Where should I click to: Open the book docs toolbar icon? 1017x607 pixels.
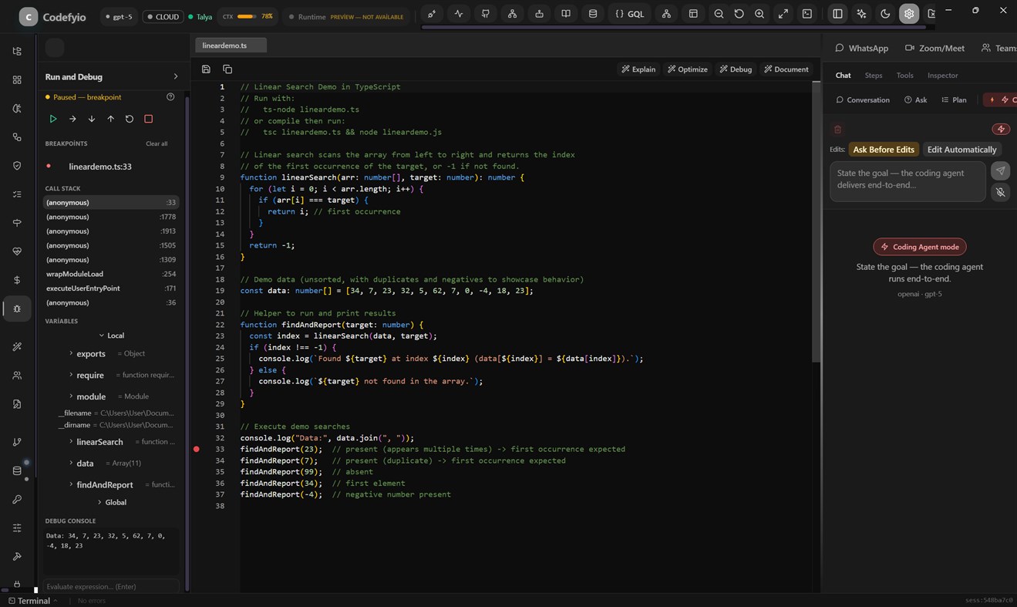(566, 14)
